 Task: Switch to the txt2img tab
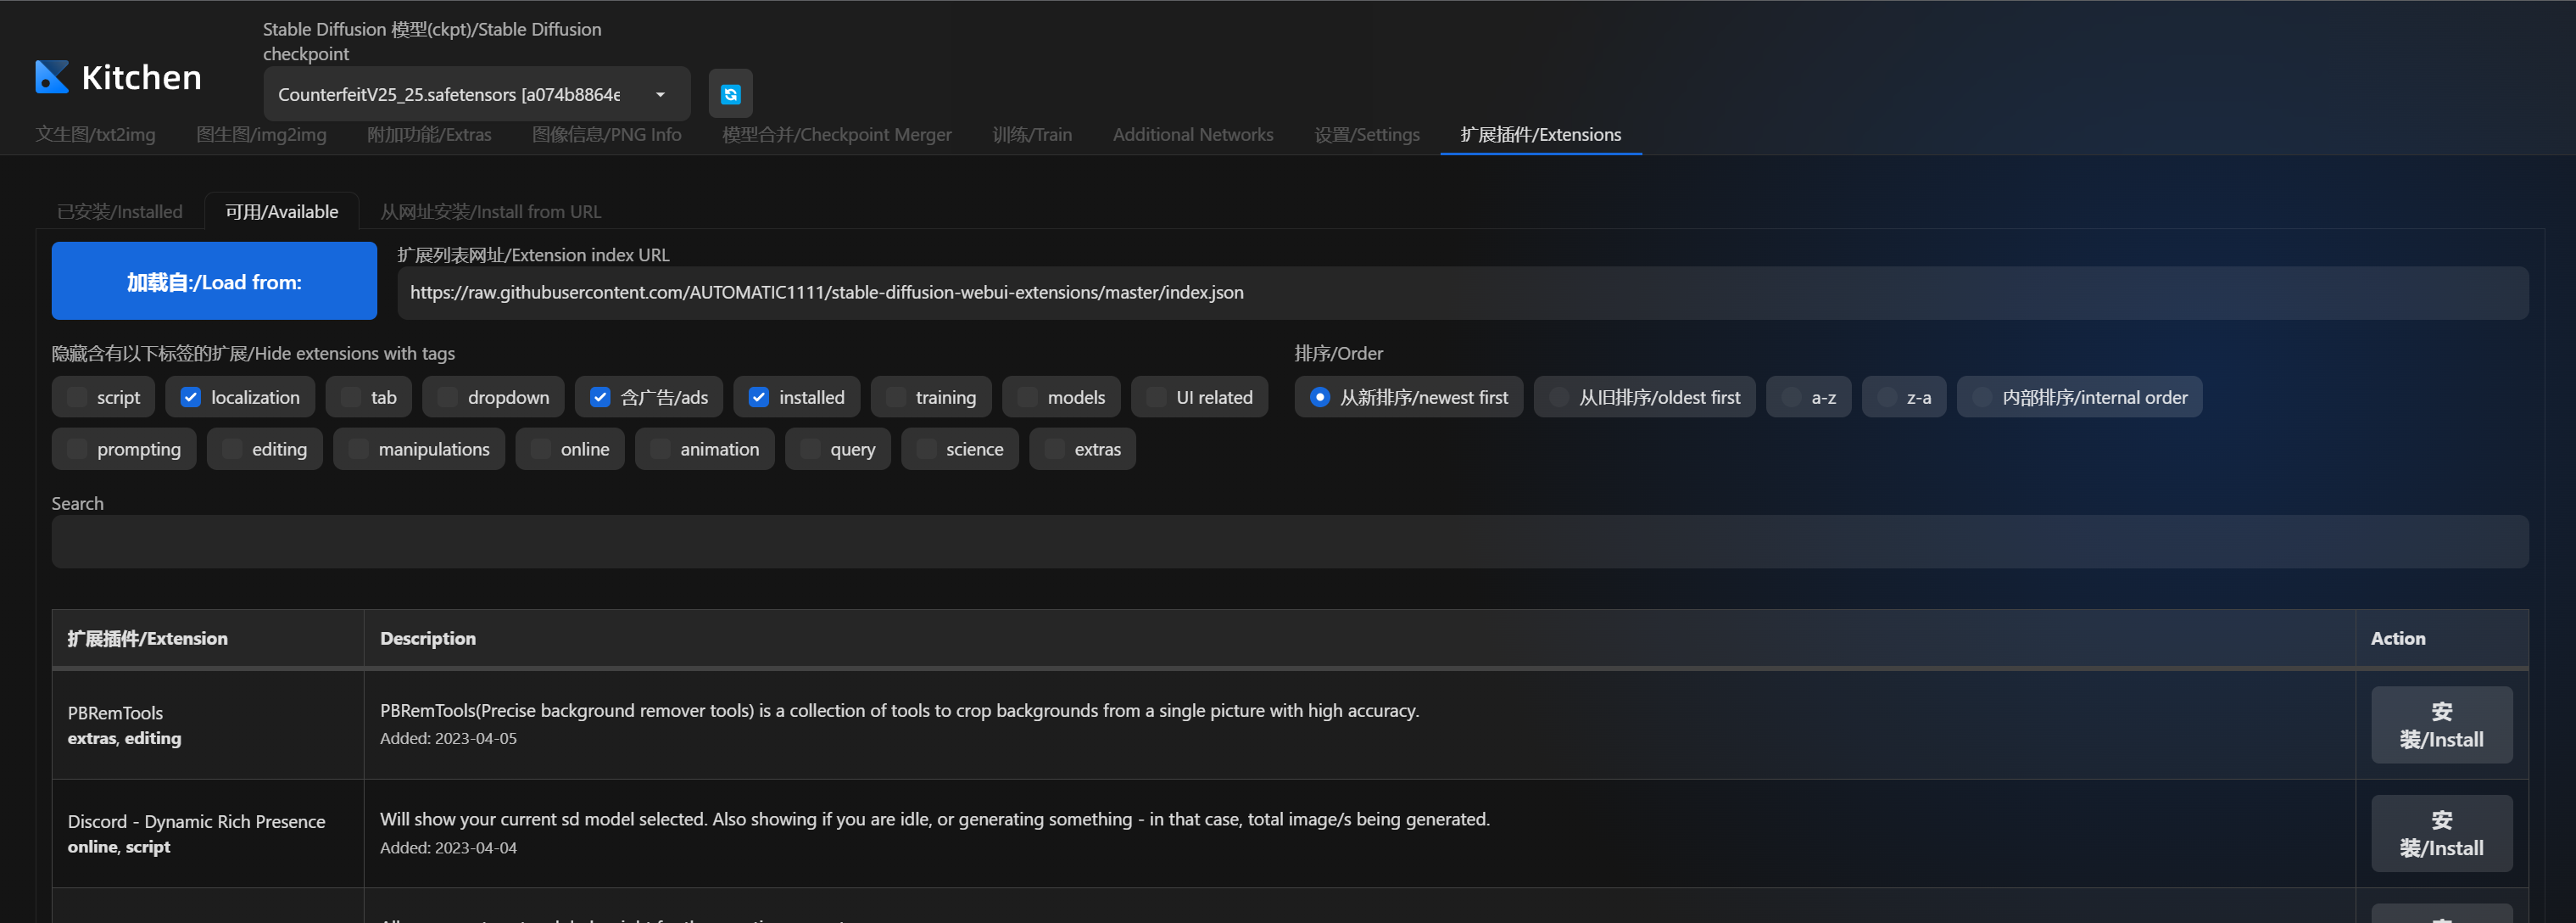[96, 134]
